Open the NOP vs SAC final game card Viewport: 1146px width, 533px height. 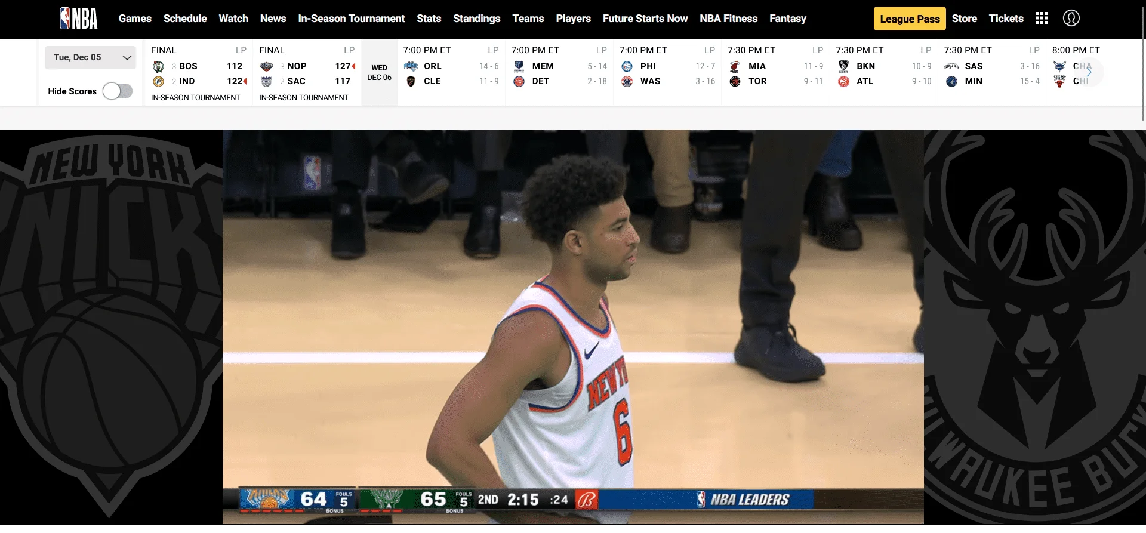[x=307, y=73]
